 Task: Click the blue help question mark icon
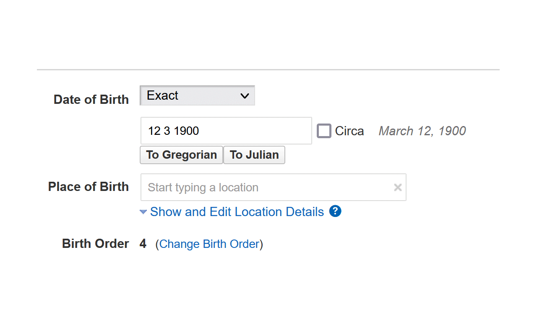pyautogui.click(x=335, y=211)
